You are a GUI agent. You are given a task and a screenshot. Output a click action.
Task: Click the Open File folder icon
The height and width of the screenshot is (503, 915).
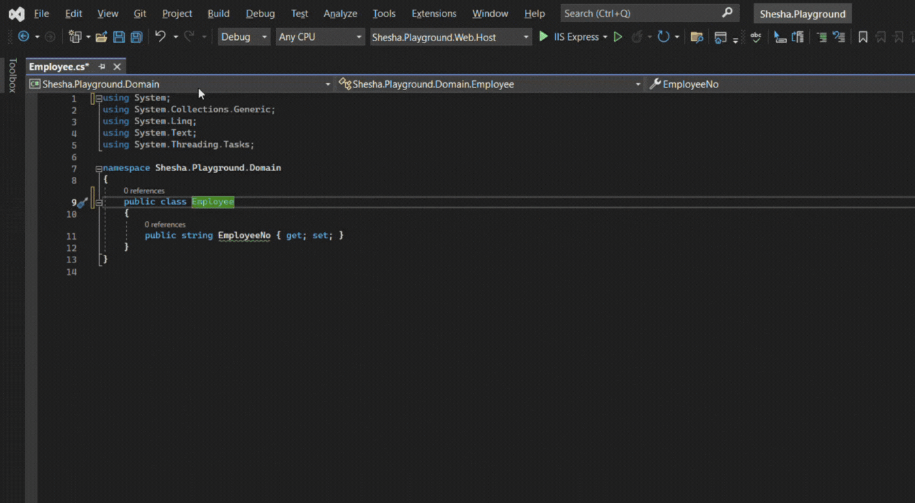click(x=101, y=37)
